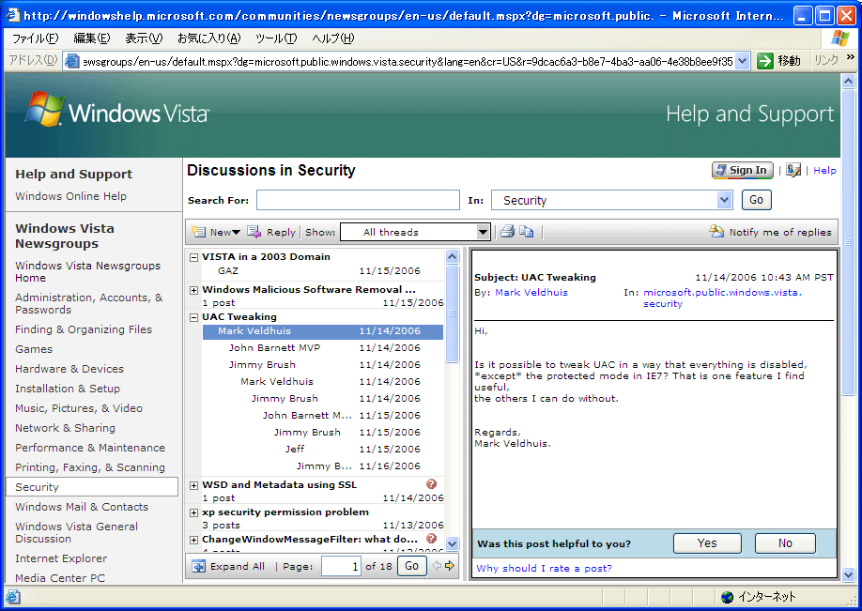
Task: Open the ヘルプ(H) menu
Action: (x=333, y=38)
